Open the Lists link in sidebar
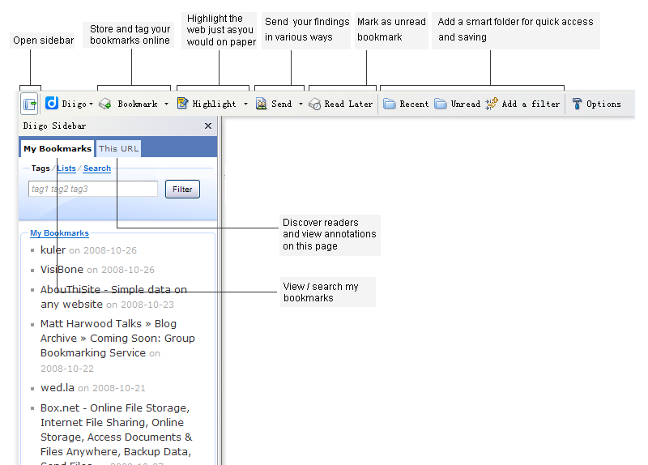The height and width of the screenshot is (465, 648). tap(66, 169)
